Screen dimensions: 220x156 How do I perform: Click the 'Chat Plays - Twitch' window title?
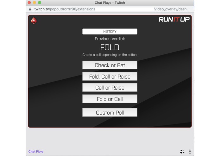tap(110, 3)
